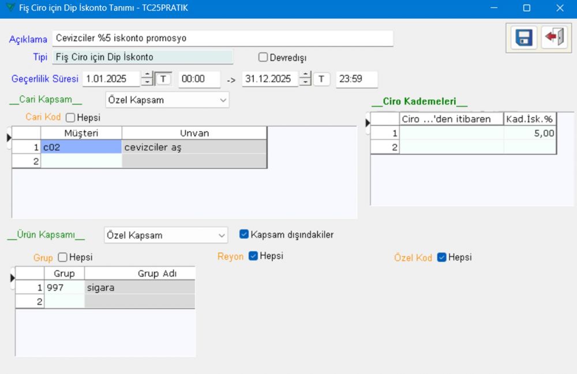Click the exit door icon
Image resolution: width=577 pixels, height=374 pixels.
[x=554, y=38]
